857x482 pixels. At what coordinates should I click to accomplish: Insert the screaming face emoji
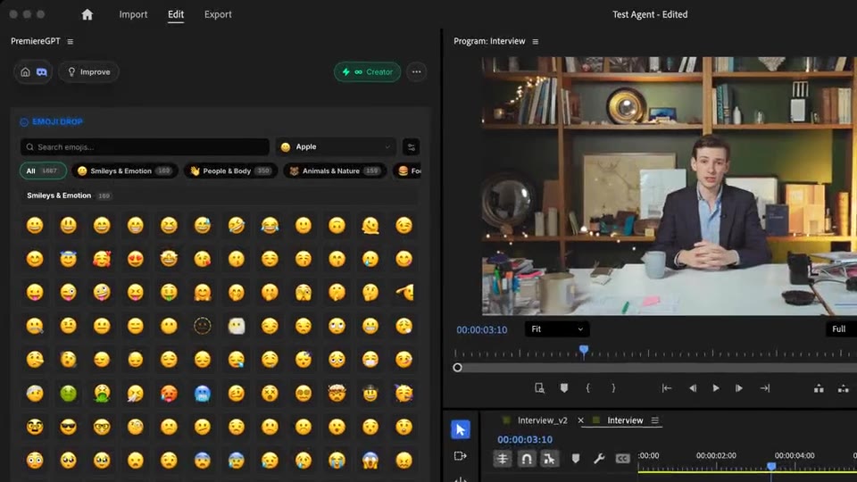tap(370, 461)
